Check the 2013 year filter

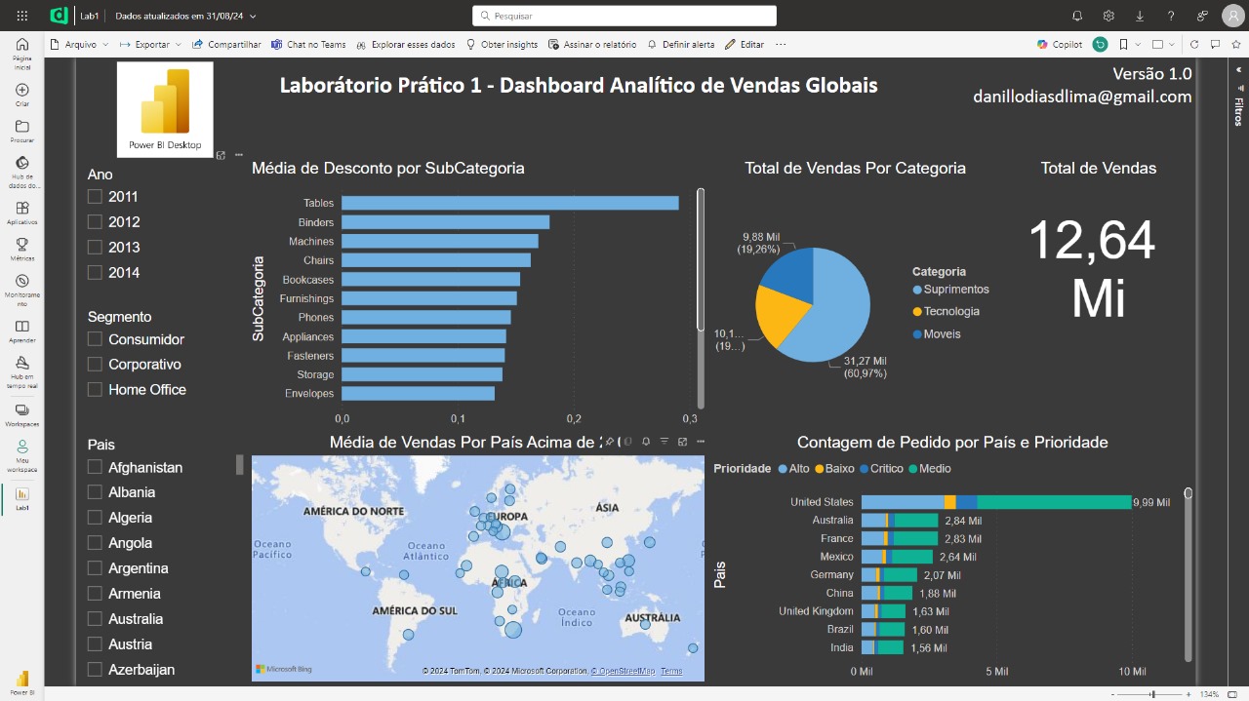(95, 248)
